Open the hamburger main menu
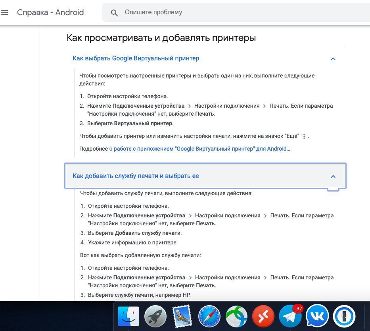Image resolution: width=370 pixels, height=331 pixels. 4,12
